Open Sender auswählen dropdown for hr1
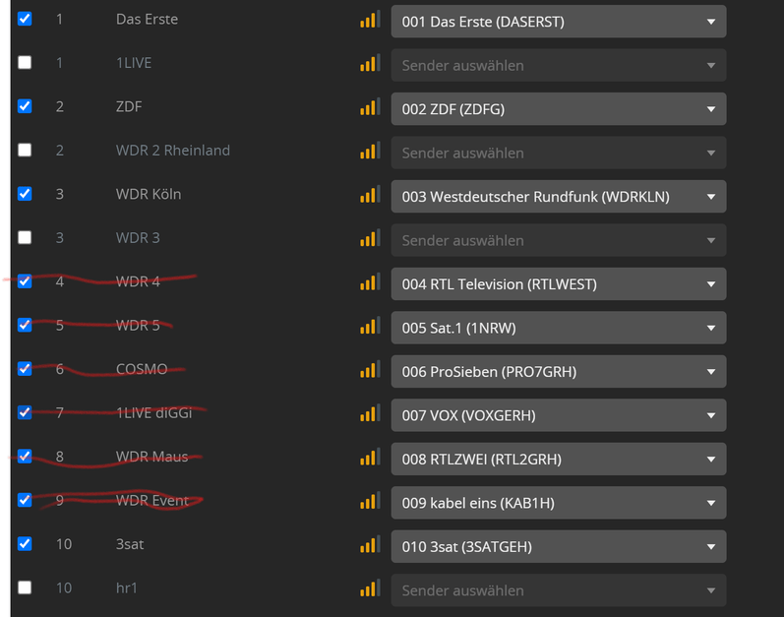784x617 pixels. [559, 590]
